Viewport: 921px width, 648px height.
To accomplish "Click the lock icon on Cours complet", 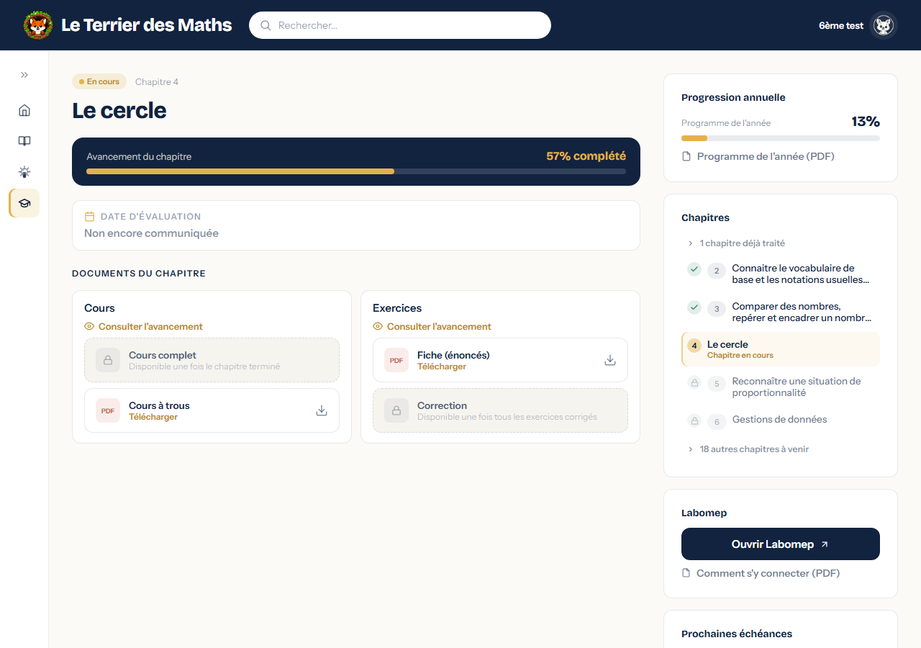I will click(108, 360).
